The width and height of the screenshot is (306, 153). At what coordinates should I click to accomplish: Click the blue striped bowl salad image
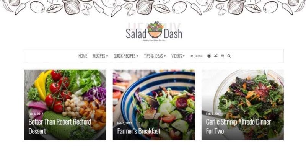click(154, 105)
